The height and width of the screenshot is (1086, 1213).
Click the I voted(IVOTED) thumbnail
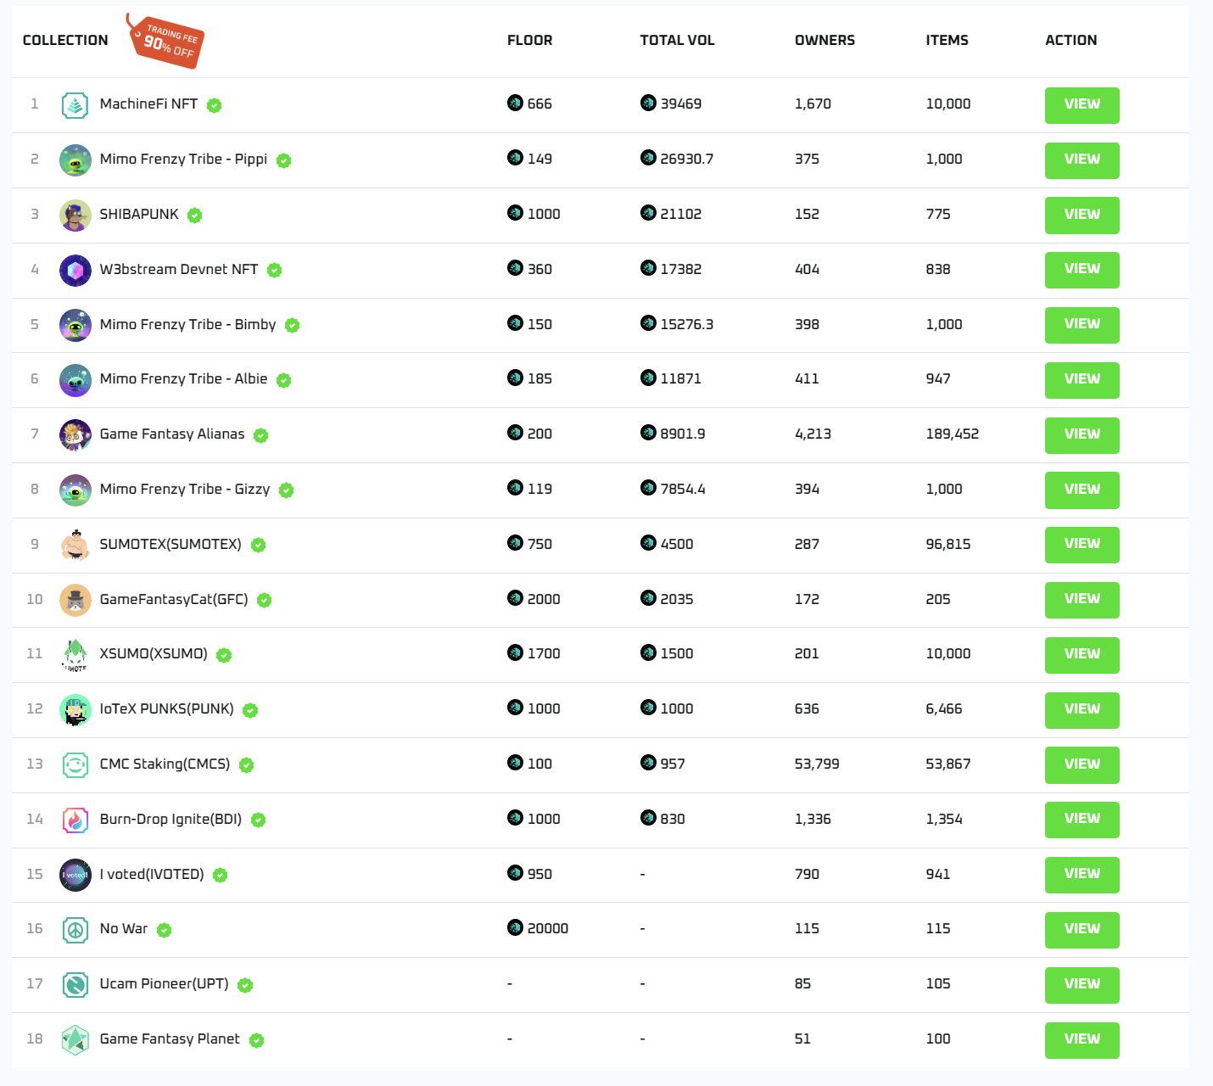(x=75, y=875)
